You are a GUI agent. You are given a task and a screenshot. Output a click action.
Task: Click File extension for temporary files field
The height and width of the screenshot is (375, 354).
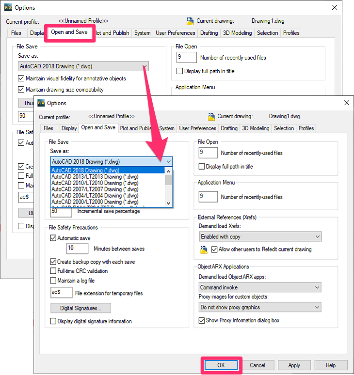pyautogui.click(x=61, y=292)
